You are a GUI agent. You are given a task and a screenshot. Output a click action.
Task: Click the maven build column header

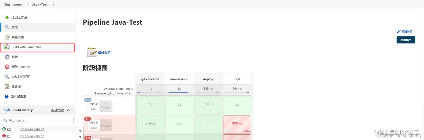[179, 79]
